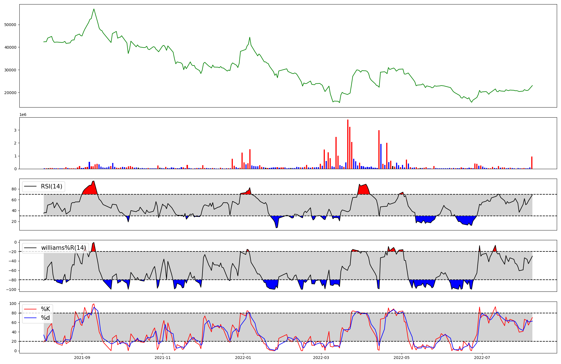
Task: Click the 20000 price axis label
Action: [x=10, y=93]
